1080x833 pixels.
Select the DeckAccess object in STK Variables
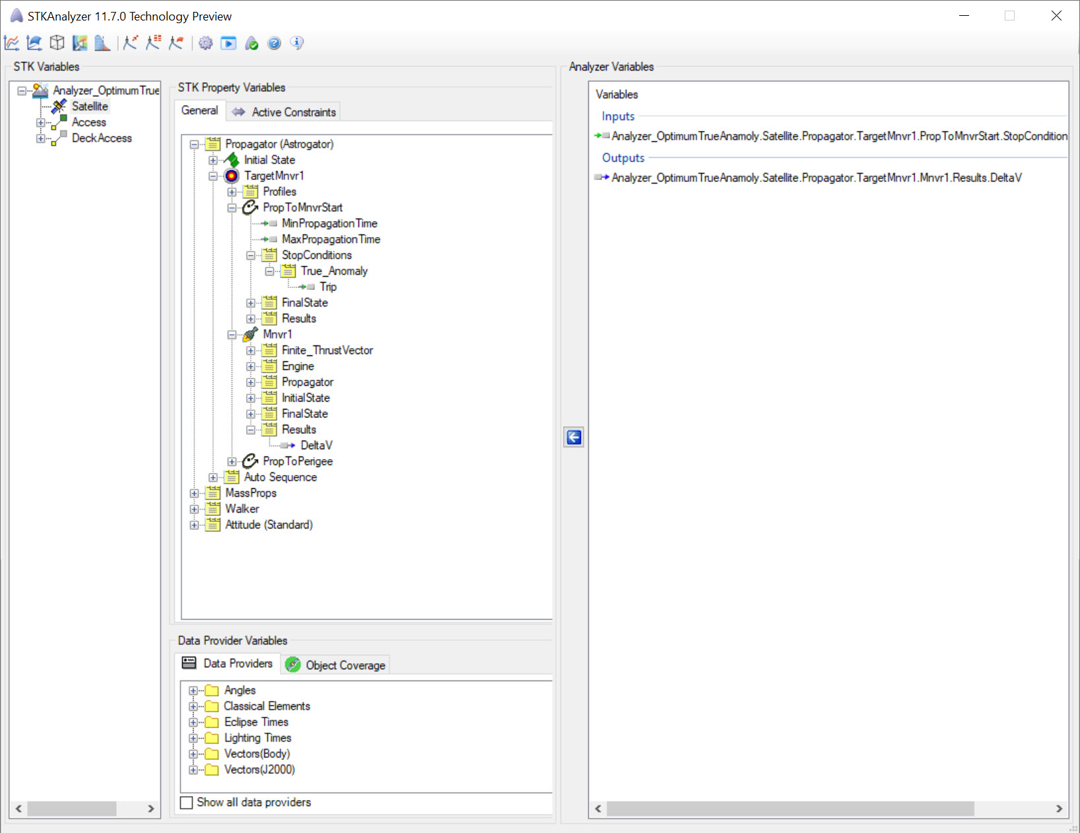[102, 138]
